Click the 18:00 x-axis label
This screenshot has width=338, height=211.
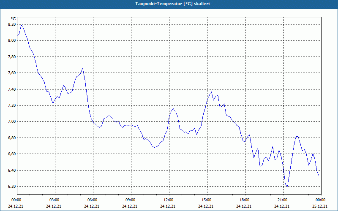pos(245,200)
